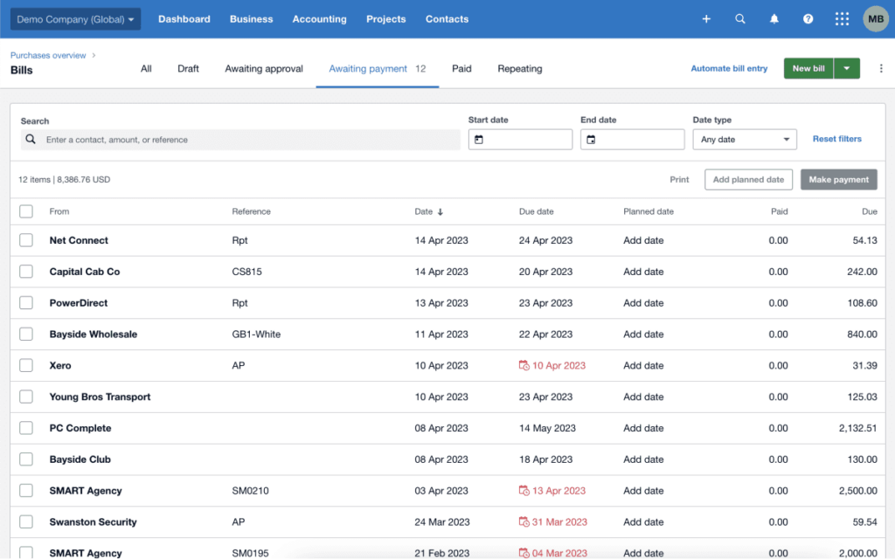Click the notifications bell

pyautogui.click(x=774, y=18)
